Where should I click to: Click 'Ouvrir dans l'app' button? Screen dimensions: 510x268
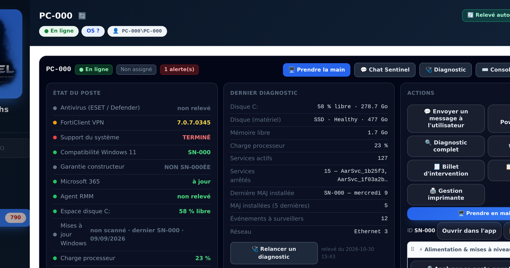point(469,231)
